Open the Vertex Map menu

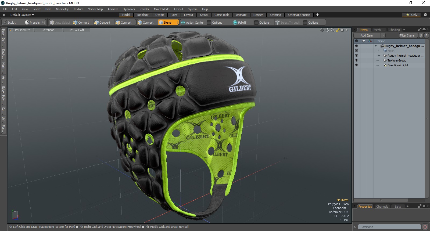coord(95,9)
